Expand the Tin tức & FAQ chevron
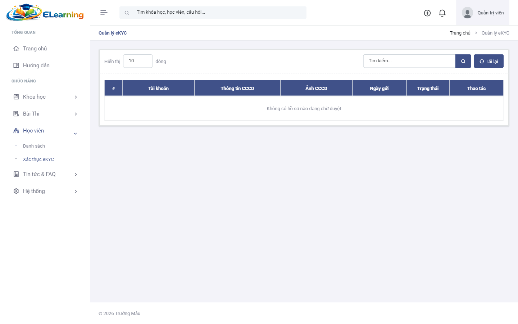This screenshot has width=518, height=324. pyautogui.click(x=76, y=175)
